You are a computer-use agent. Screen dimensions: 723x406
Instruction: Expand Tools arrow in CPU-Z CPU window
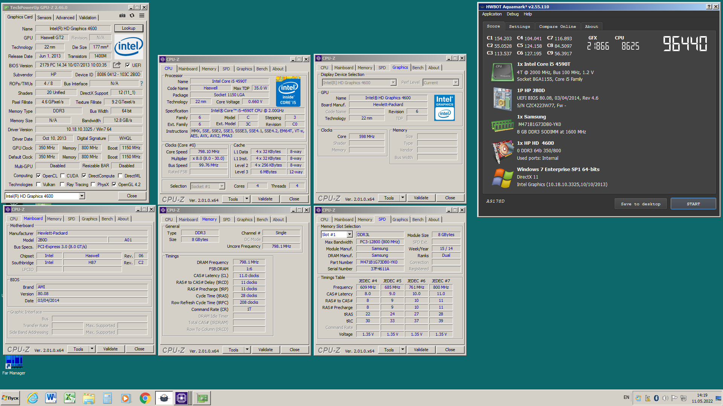pos(247,199)
